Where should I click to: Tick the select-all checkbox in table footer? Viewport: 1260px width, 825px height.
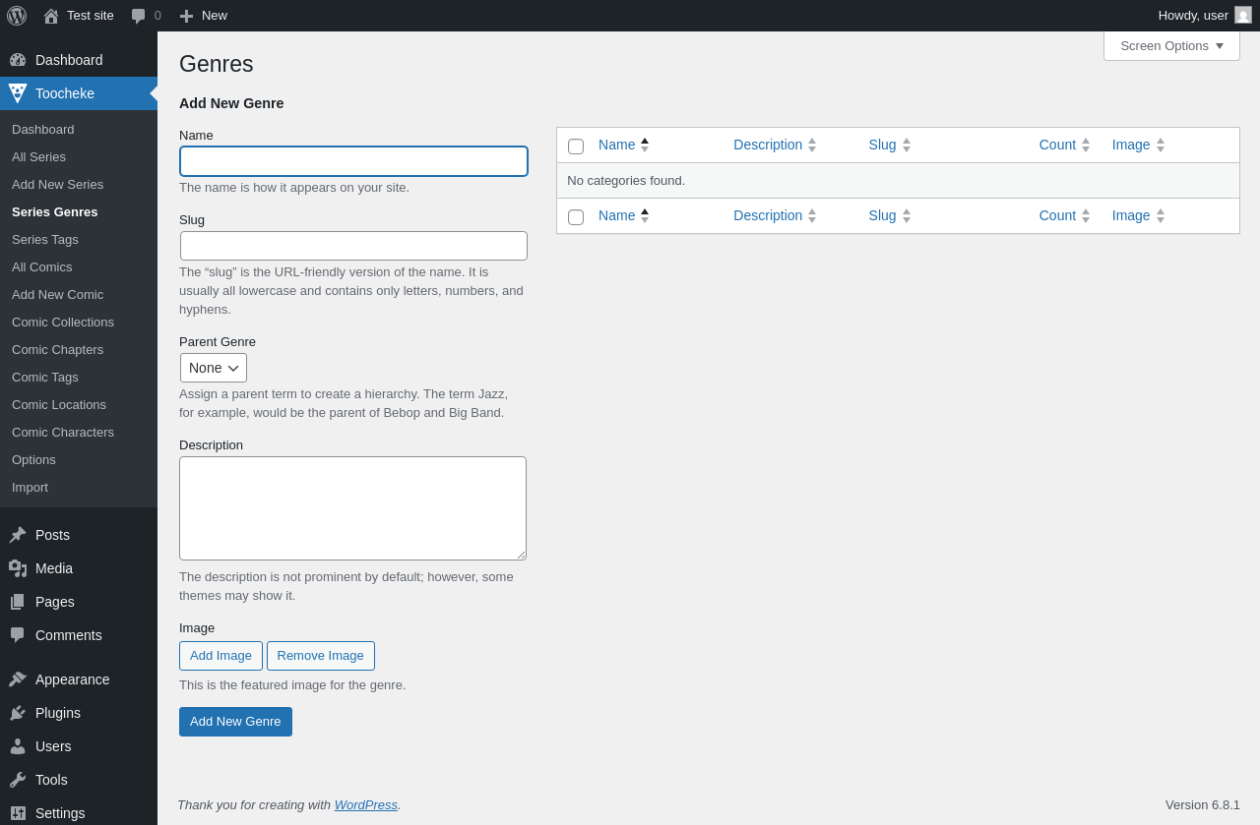click(576, 217)
